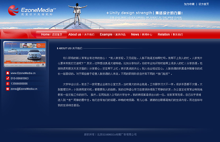220x142 pixels.
Task: Open the Home navigation tab
Action: 51,34
